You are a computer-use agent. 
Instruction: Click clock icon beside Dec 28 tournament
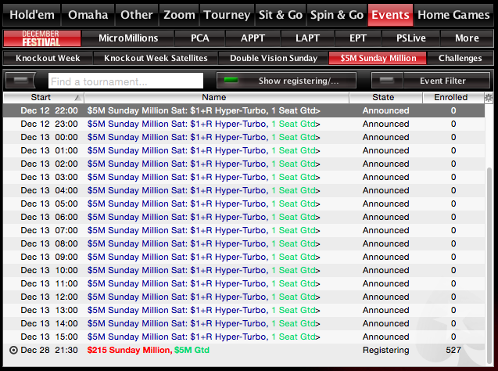pos(13,350)
